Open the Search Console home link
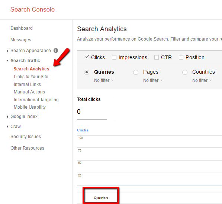222x204 pixels. pos(32,10)
